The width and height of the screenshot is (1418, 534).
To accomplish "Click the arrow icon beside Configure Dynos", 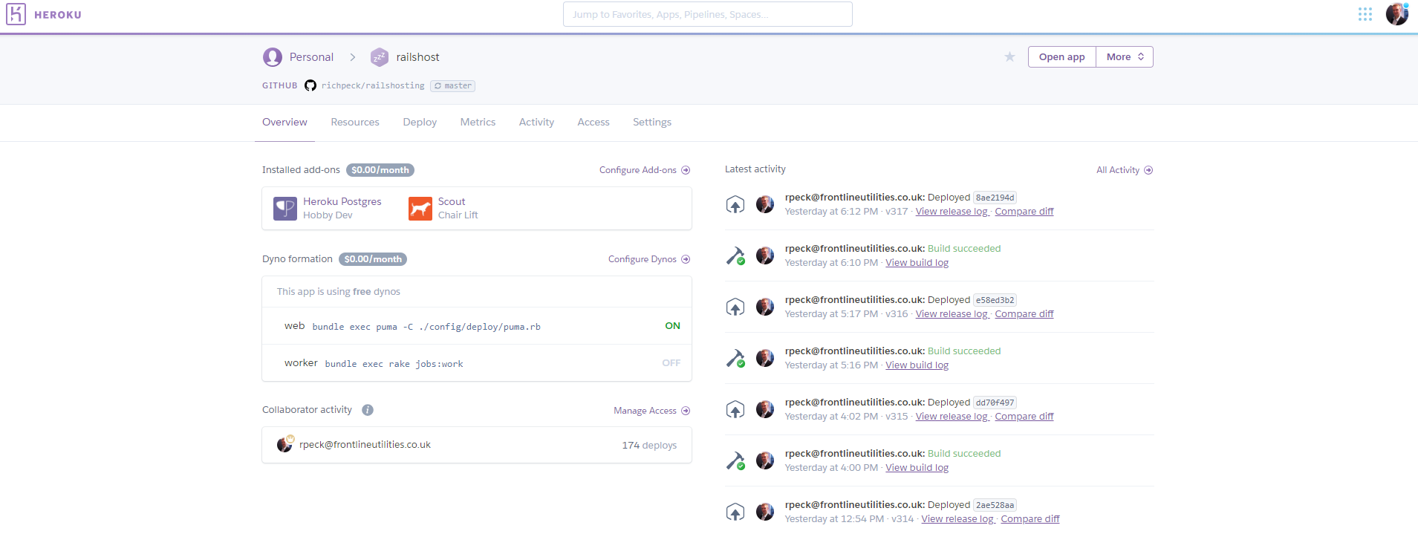I will [686, 259].
